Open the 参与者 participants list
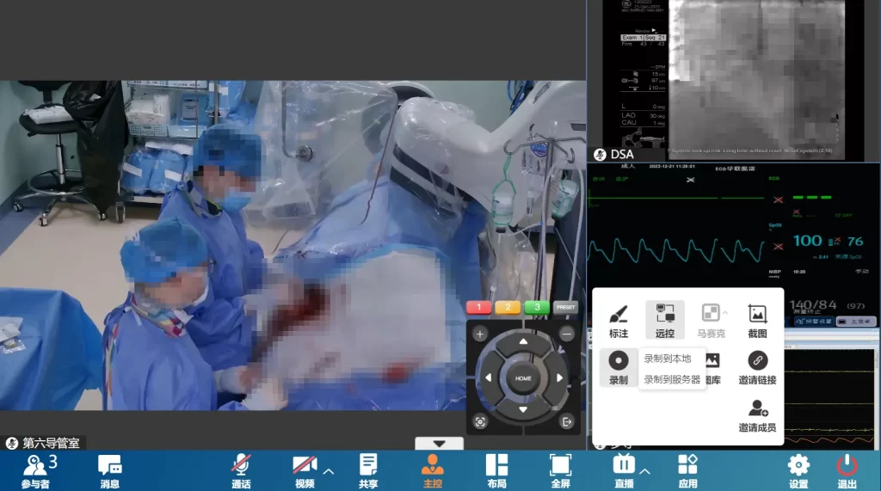This screenshot has height=491, width=881. click(36, 471)
